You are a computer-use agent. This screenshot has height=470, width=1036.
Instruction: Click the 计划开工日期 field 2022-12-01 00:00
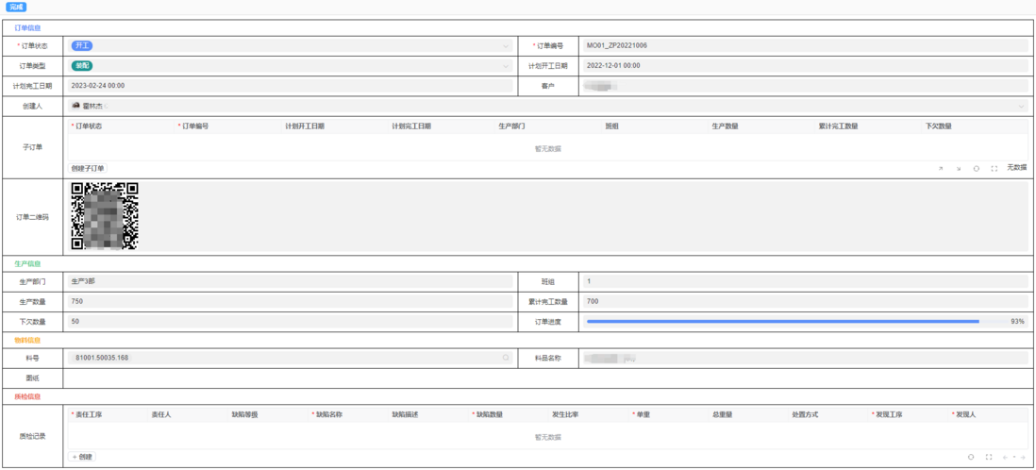click(806, 66)
